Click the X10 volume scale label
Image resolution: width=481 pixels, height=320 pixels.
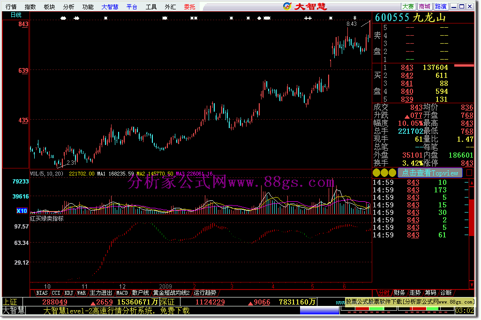click(22, 211)
